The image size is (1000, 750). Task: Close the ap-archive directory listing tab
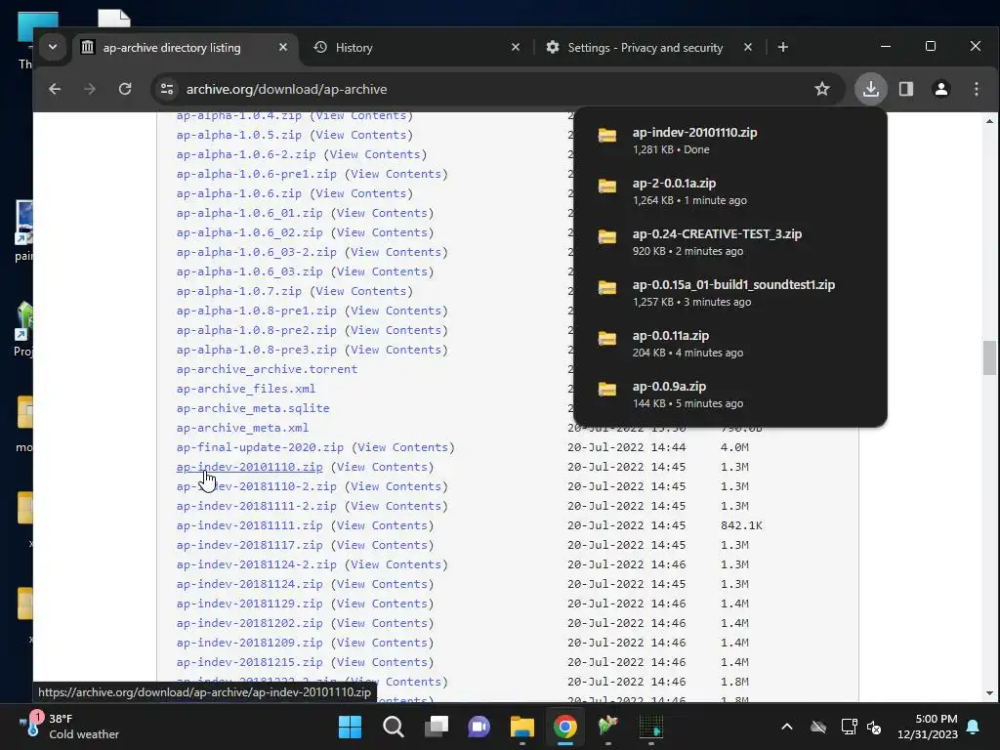pos(283,47)
